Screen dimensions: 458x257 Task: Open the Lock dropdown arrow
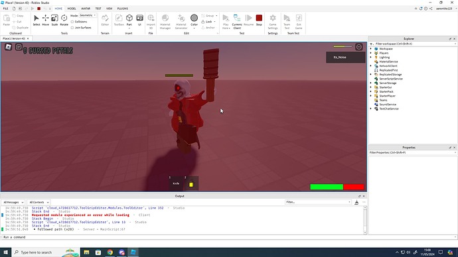(x=214, y=22)
